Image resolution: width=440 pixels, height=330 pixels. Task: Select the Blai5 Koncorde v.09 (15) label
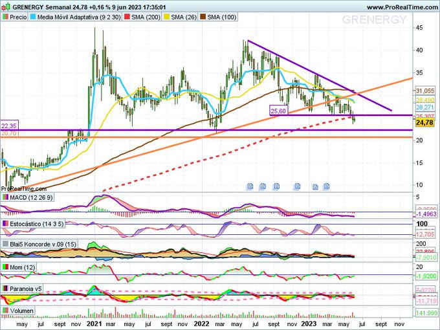pyautogui.click(x=43, y=244)
